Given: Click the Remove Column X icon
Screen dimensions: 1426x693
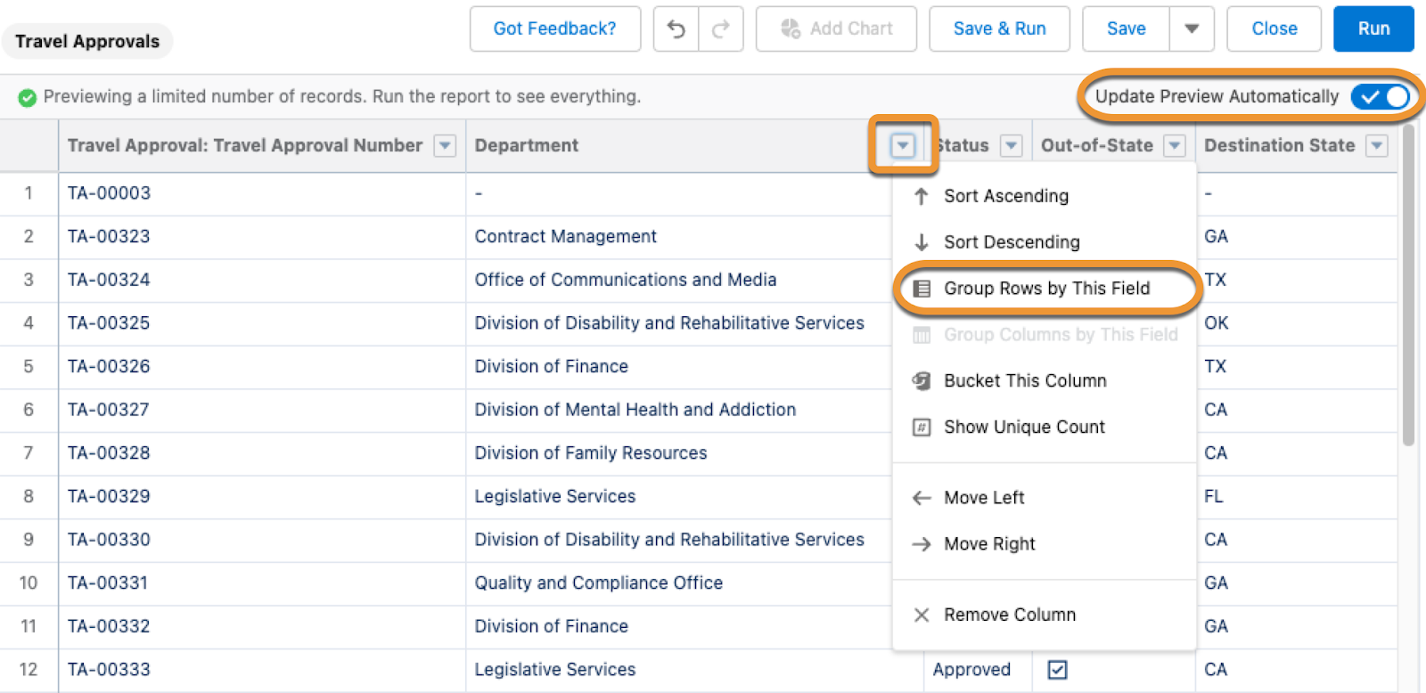Looking at the screenshot, I should click(922, 615).
